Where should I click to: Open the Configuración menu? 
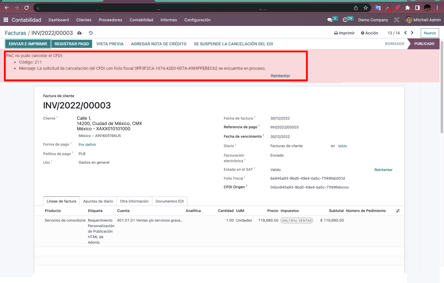[197, 20]
